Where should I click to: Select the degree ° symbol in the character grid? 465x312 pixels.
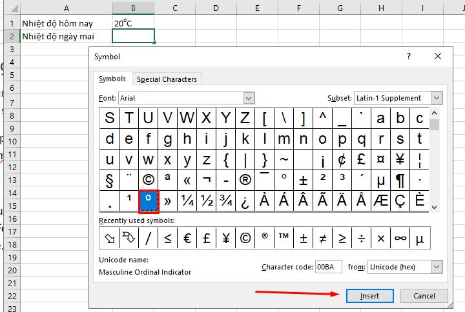[x=284, y=180]
